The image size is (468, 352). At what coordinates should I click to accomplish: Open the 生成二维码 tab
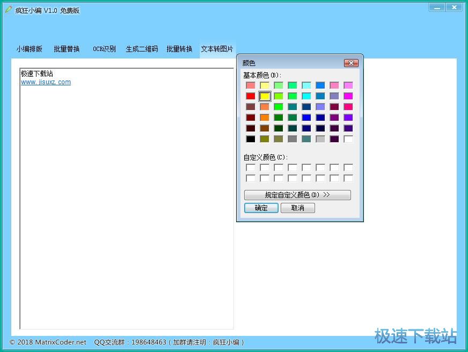click(141, 48)
